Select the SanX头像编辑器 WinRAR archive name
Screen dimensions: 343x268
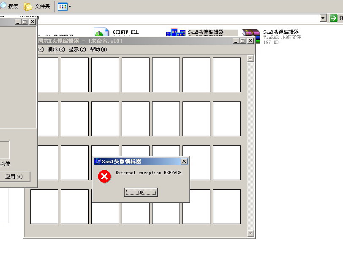(281, 32)
